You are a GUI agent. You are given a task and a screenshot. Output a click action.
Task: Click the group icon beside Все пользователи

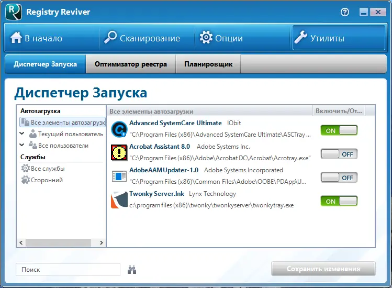click(33, 145)
